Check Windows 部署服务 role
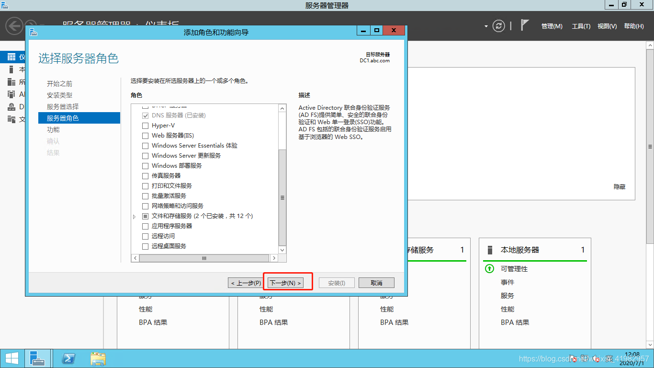654x368 pixels. [x=146, y=166]
